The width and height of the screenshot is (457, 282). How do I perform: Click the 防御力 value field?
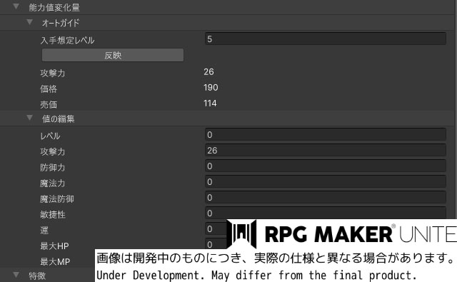(326, 166)
